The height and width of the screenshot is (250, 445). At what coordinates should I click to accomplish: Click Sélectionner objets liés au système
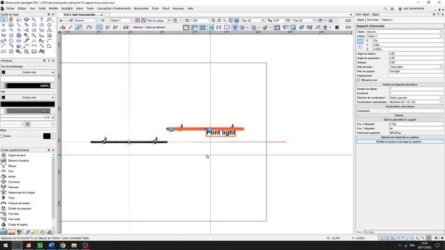(x=400, y=137)
